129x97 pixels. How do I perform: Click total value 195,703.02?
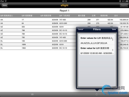click(124, 48)
